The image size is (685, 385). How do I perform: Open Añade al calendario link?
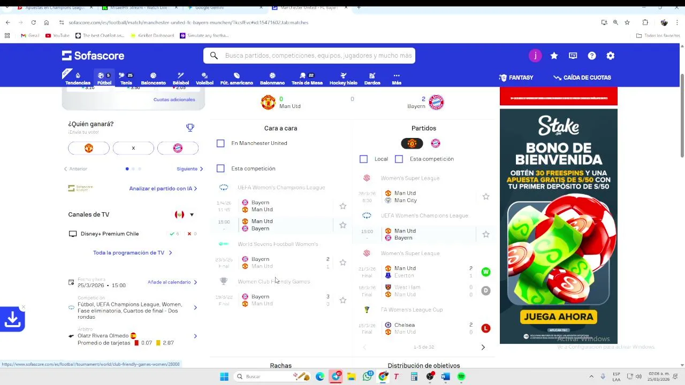(172, 282)
